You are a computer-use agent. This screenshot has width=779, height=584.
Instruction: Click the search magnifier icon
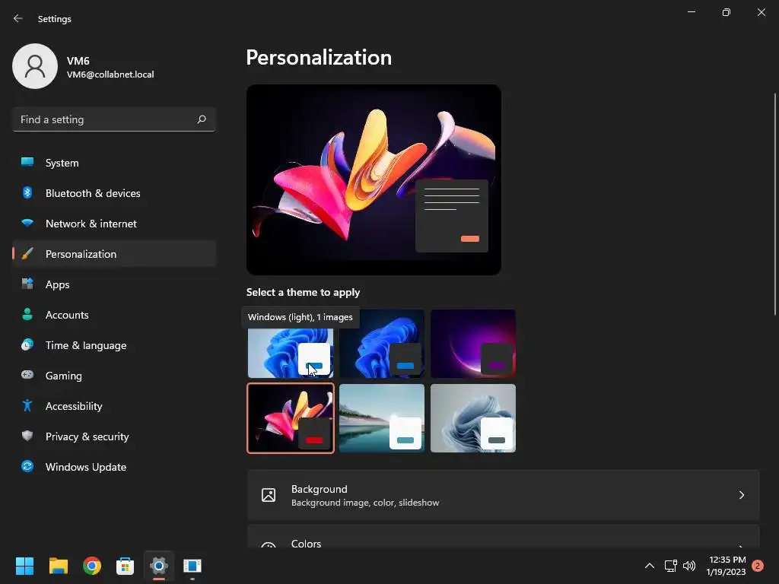pyautogui.click(x=201, y=119)
